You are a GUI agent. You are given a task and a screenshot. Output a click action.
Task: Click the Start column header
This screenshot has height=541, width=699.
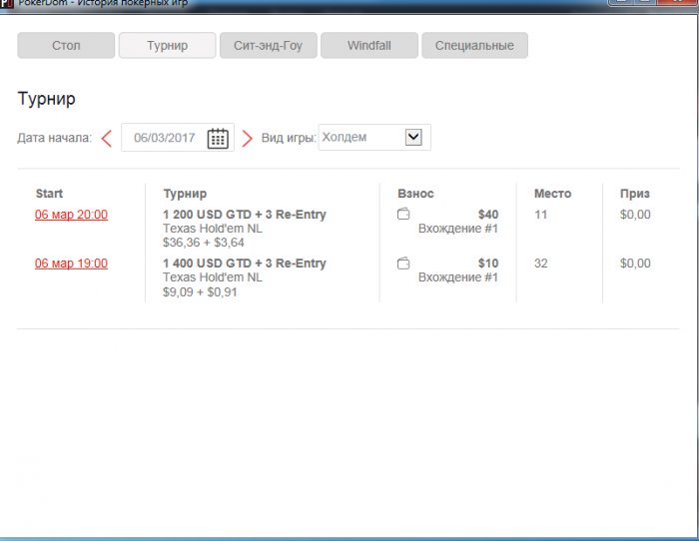49,194
